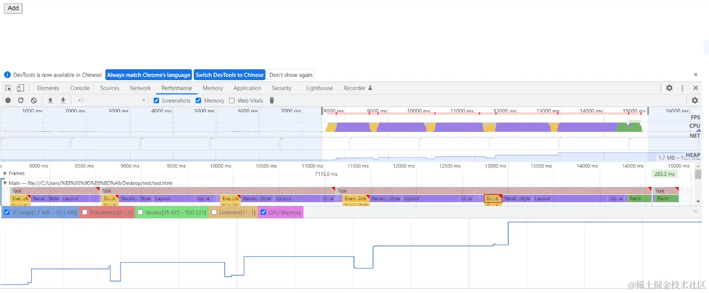Click the HEAP label in overview
This screenshot has width=709, height=293.
[x=693, y=155]
